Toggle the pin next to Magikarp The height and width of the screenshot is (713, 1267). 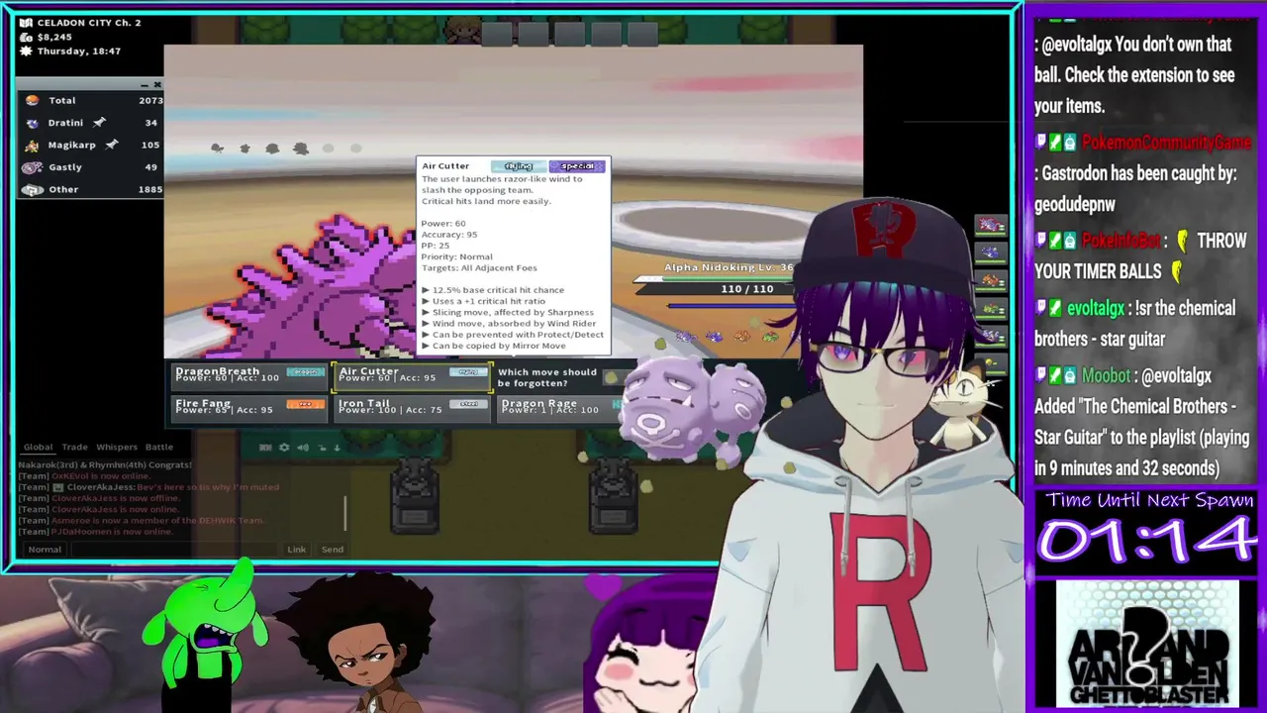112,145
